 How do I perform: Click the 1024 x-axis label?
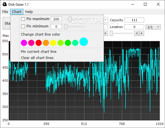160,124
